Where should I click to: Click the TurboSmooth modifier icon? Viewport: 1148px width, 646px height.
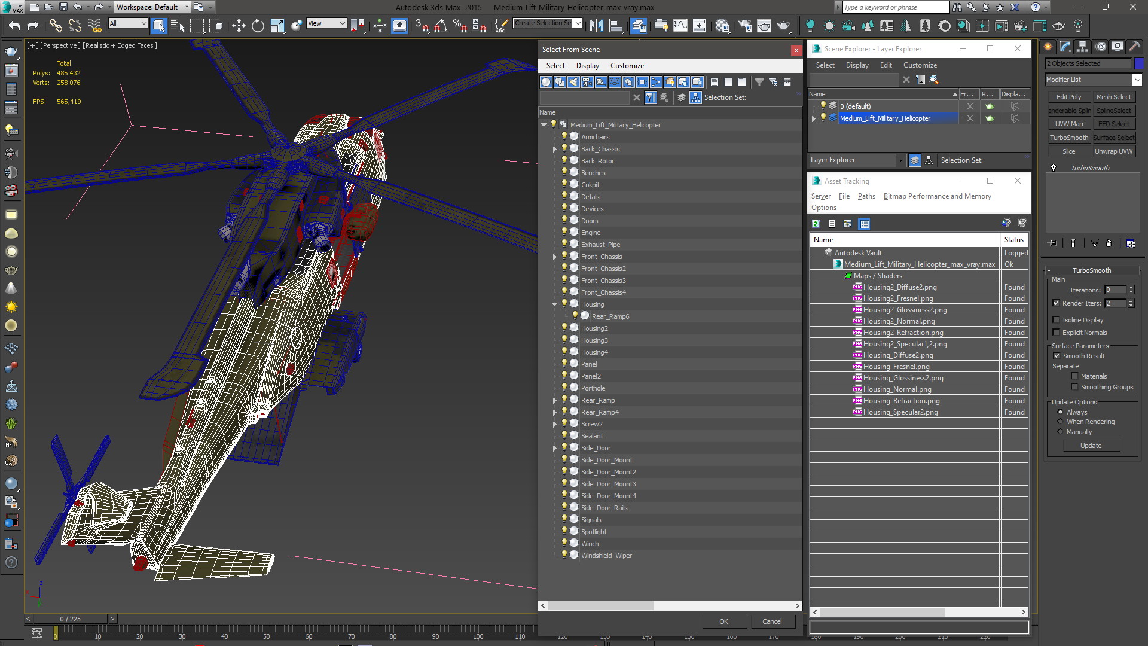click(x=1054, y=167)
